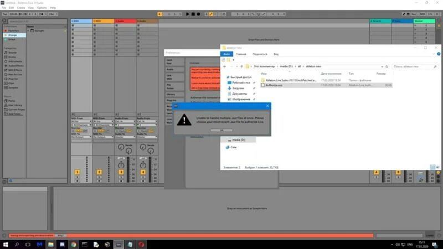Select the 3 Audio track header

coord(125,21)
